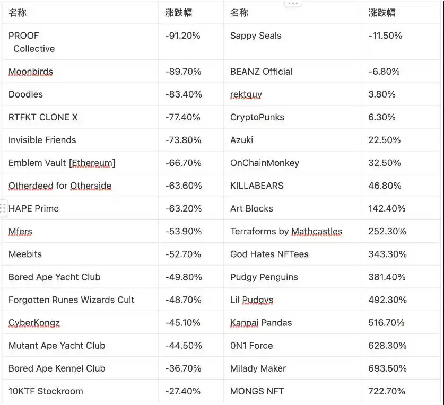This screenshot has width=444, height=405.
Task: Select the Terraforms by Mathcastles cell
Action: point(293,231)
